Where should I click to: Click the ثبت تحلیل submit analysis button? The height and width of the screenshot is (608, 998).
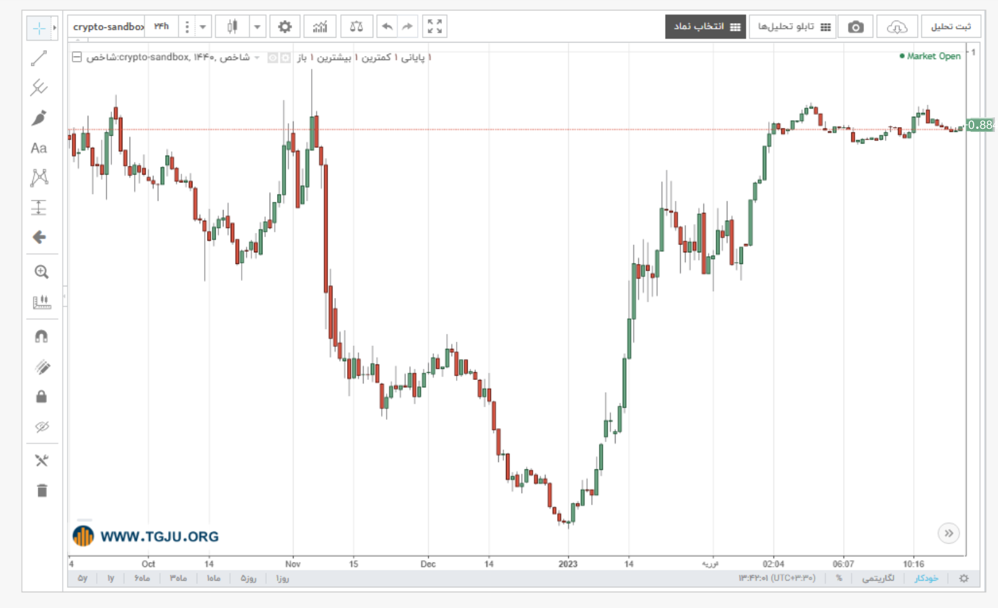pyautogui.click(x=951, y=27)
